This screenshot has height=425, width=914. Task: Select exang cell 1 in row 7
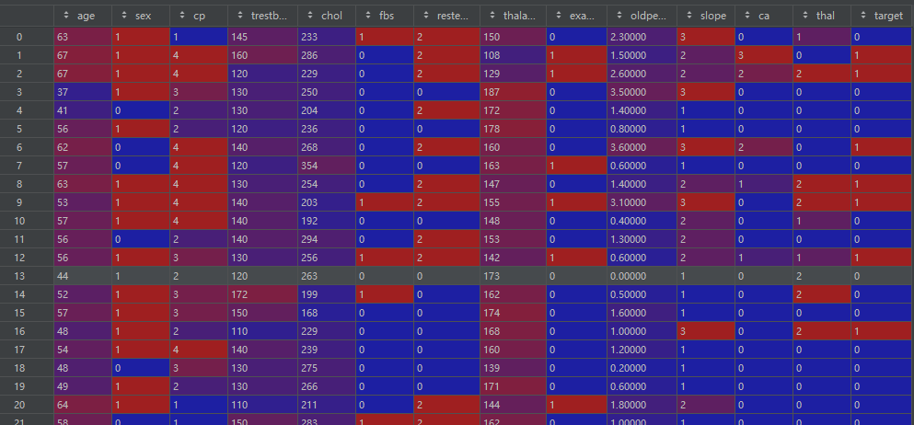coord(576,166)
